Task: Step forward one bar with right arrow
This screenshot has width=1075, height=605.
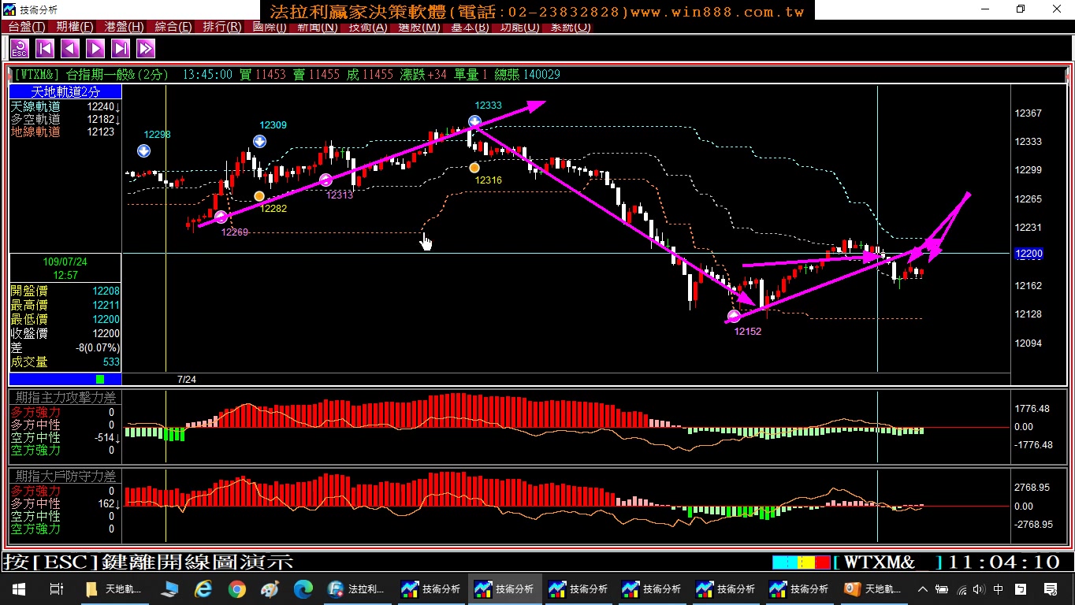Action: (x=95, y=49)
